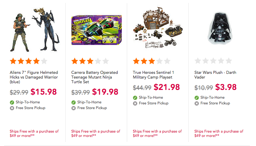This screenshot has width=256, height=146.
Task: Open the Darth Vader plush product image
Action: click(x=220, y=28)
